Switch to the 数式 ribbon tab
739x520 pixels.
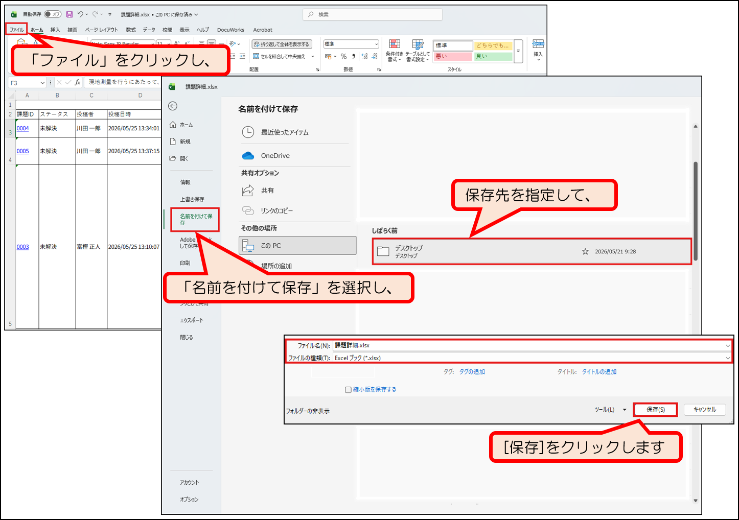(131, 30)
